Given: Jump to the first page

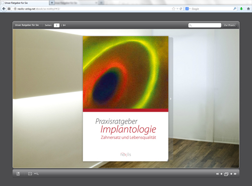Looking at the screenshot, I should click(217, 174).
